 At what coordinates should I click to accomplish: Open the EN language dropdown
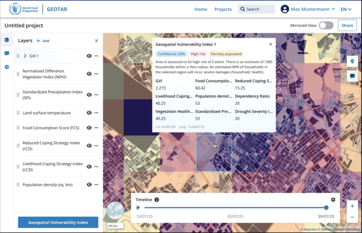[346, 9]
